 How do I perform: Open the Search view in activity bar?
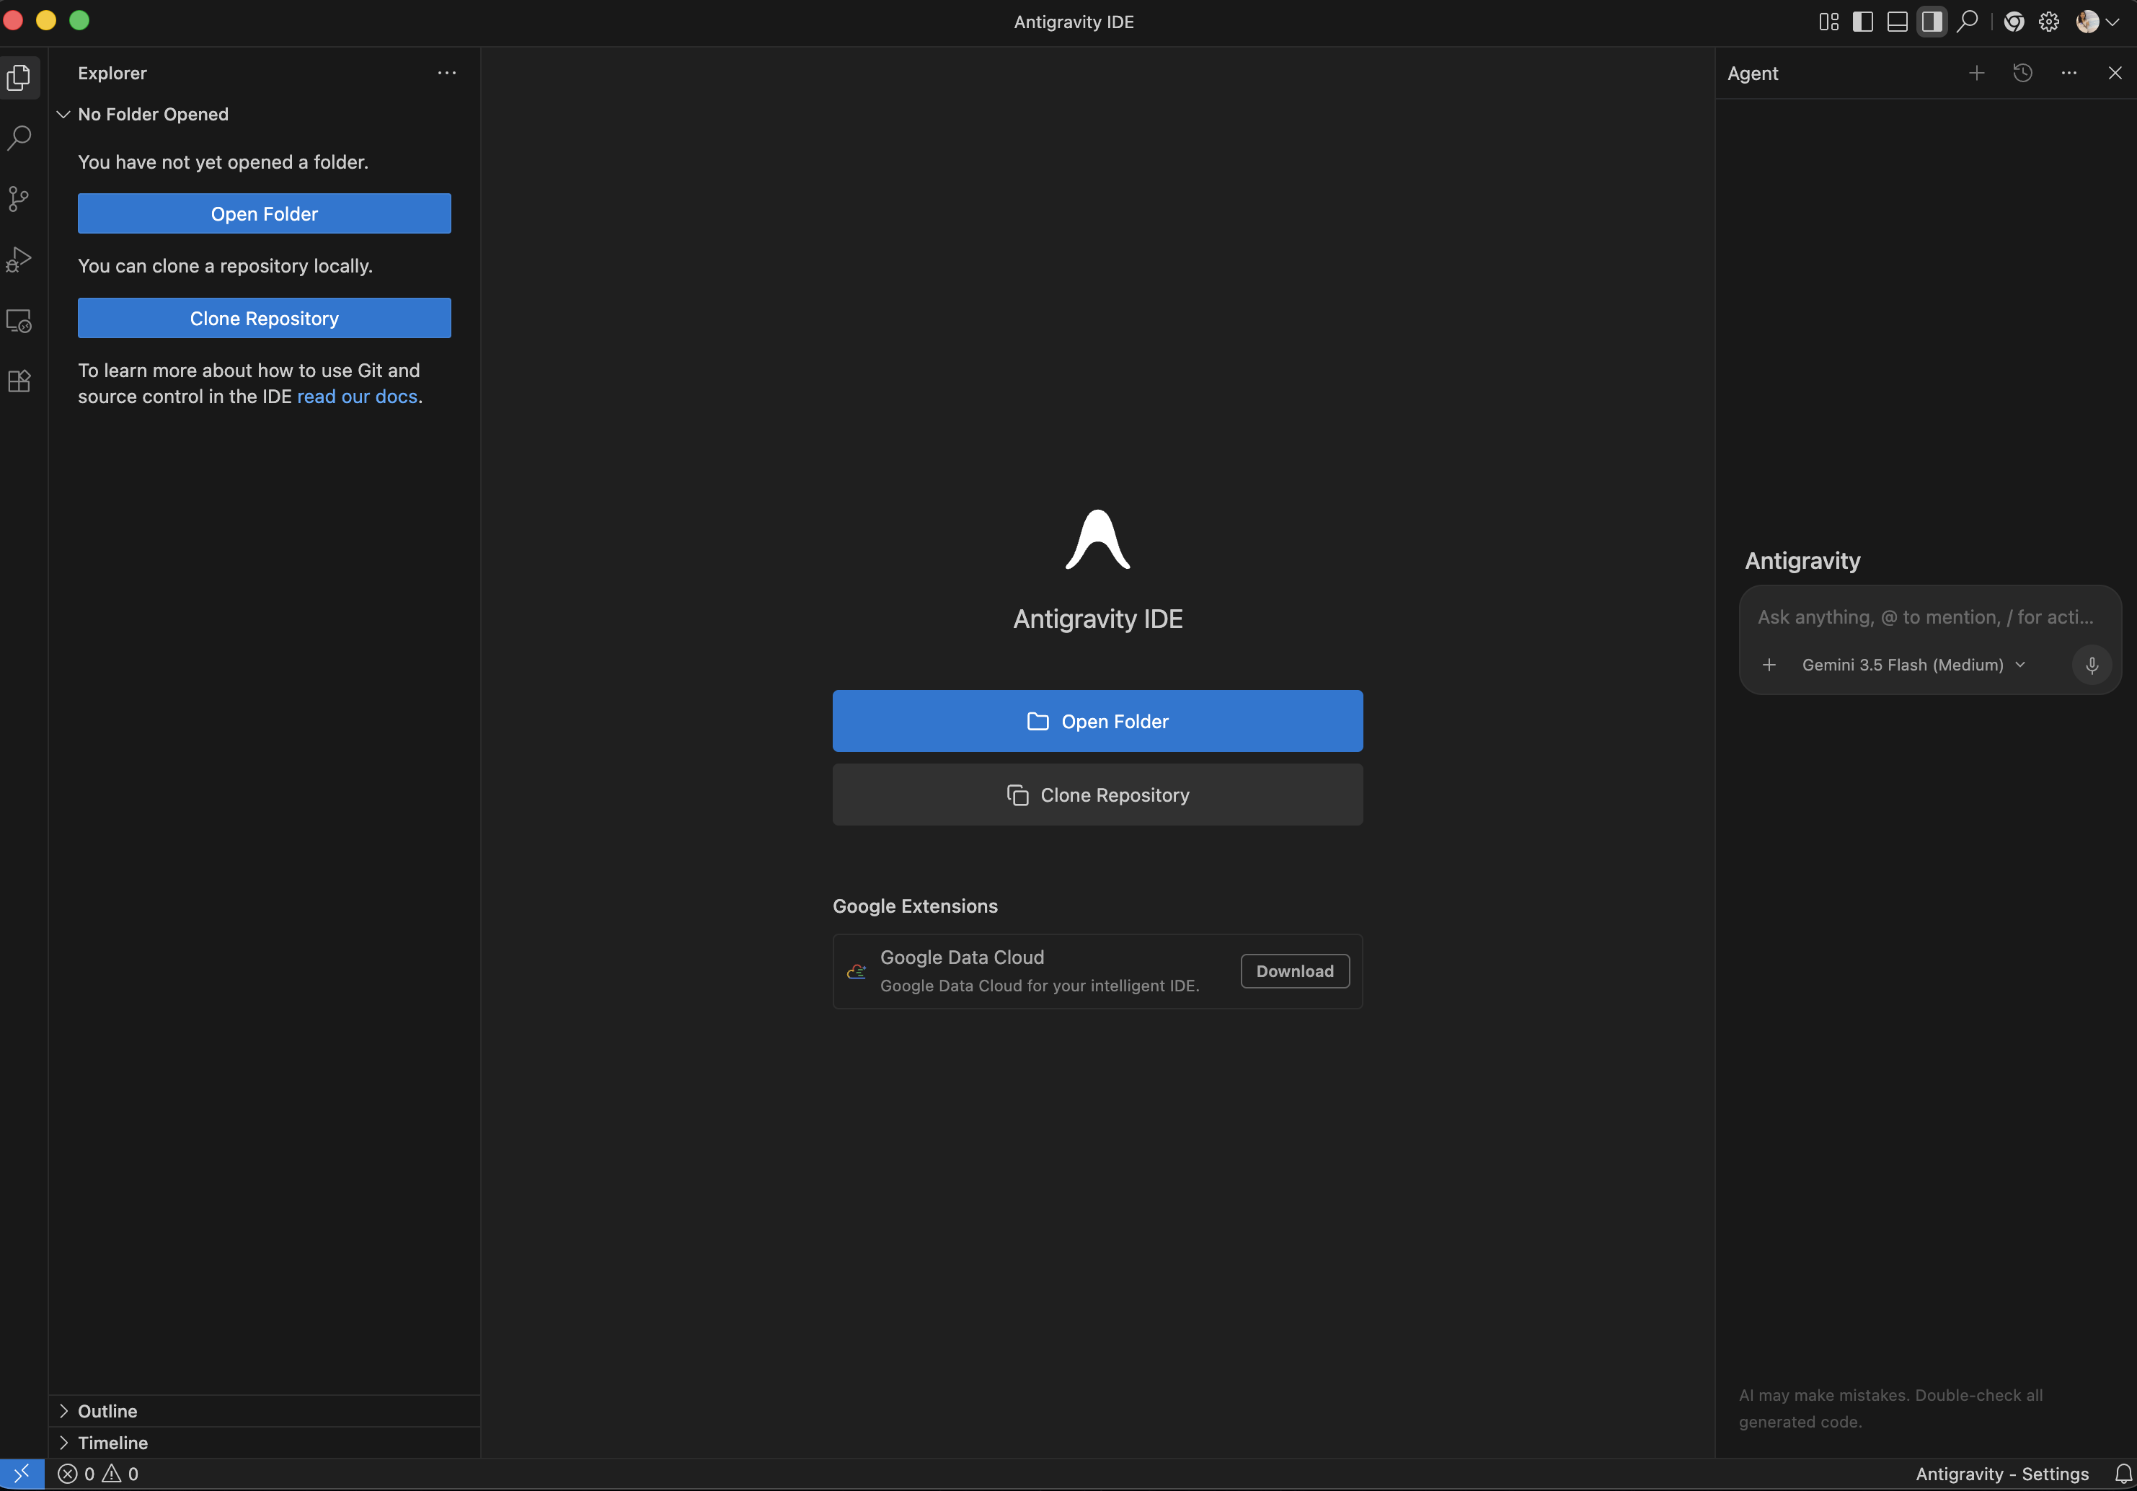pyautogui.click(x=19, y=138)
